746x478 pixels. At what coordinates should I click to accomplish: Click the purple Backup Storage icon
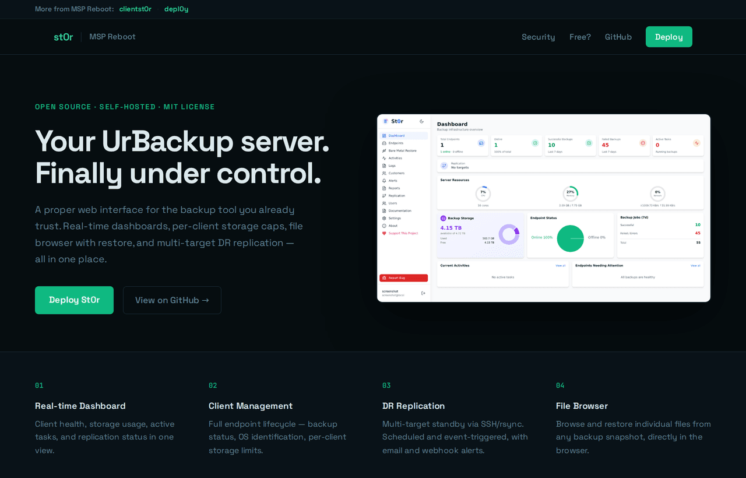point(444,218)
